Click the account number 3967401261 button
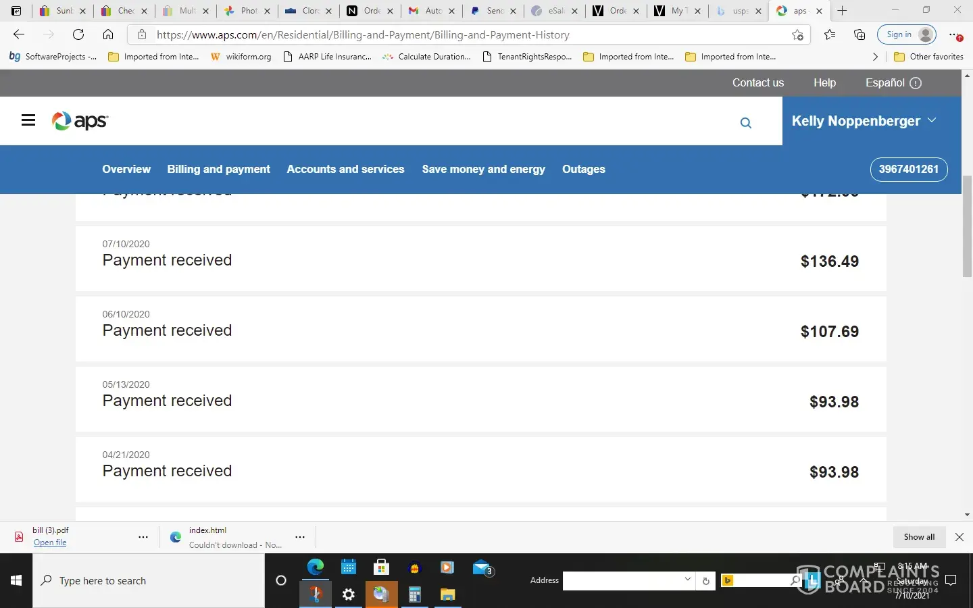The height and width of the screenshot is (608, 973). tap(908, 169)
